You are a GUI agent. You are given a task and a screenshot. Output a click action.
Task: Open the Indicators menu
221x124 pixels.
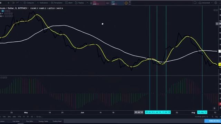42,3
